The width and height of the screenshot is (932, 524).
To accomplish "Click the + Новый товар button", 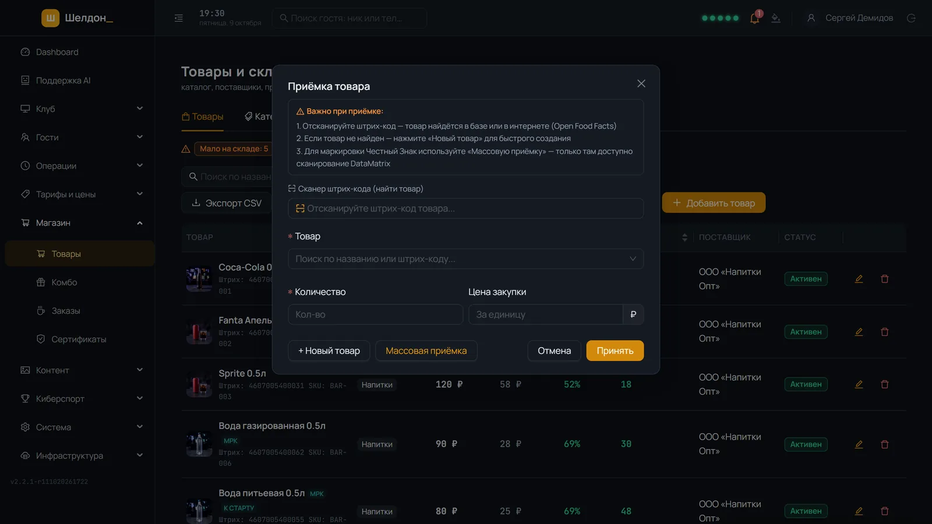I will click(x=329, y=350).
